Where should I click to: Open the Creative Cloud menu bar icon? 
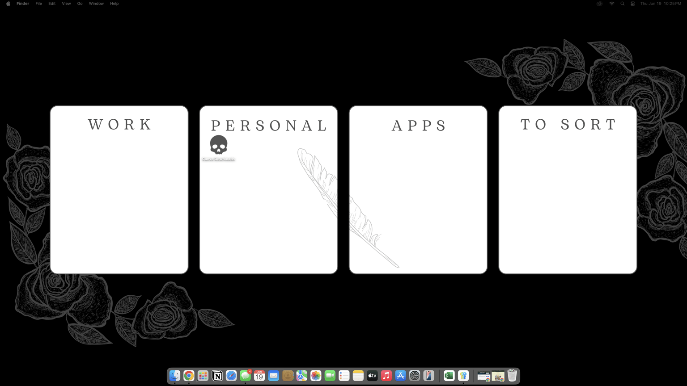pyautogui.click(x=599, y=4)
